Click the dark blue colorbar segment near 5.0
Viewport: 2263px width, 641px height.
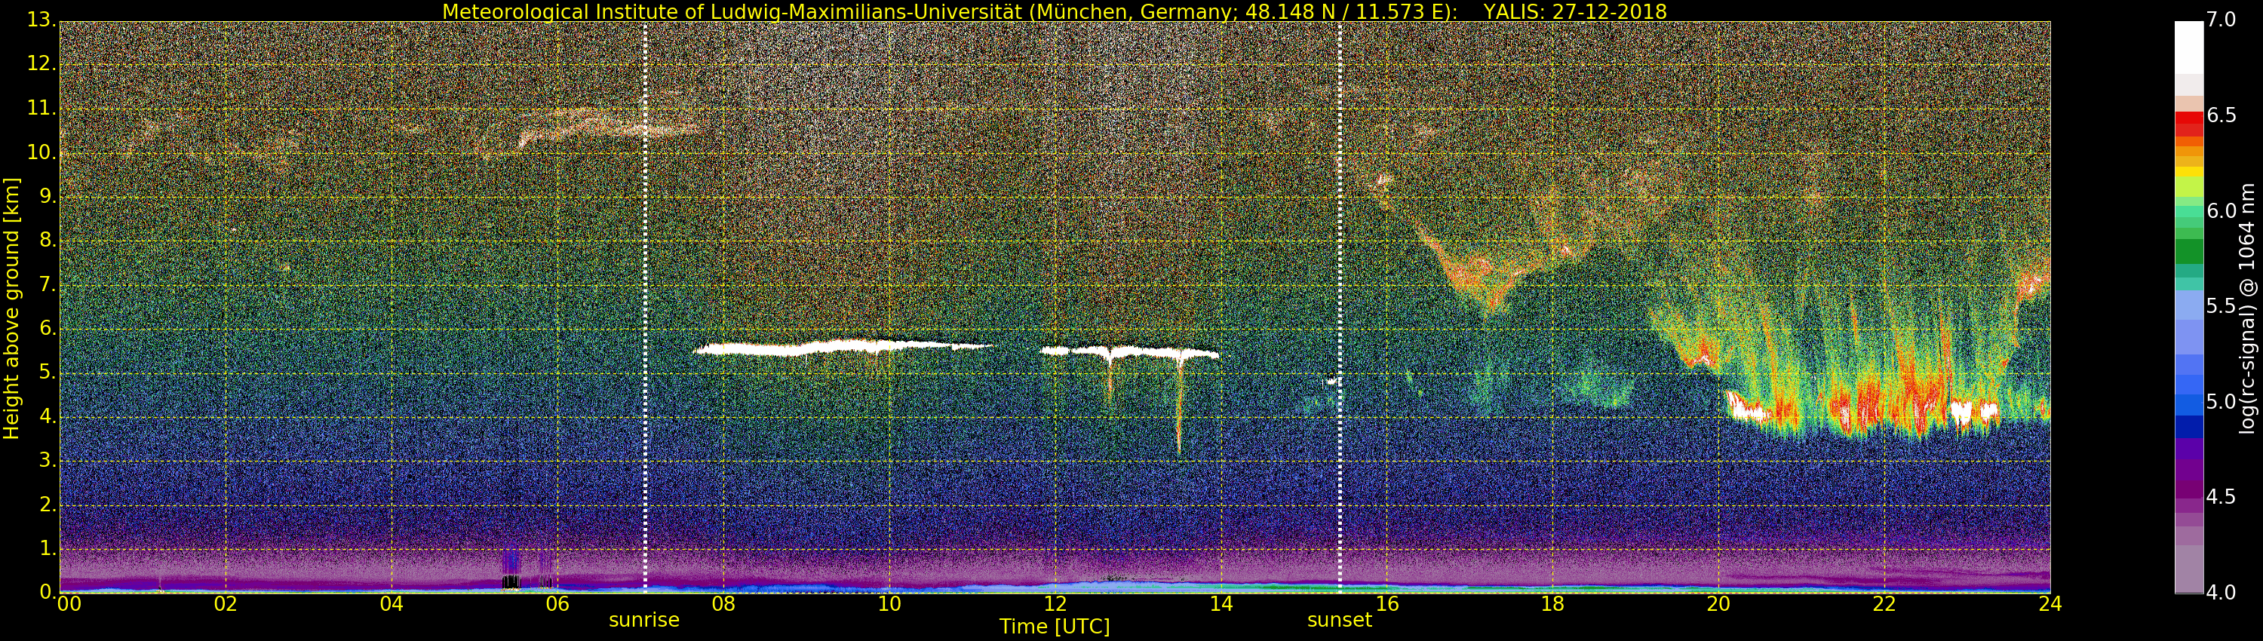tap(2188, 426)
